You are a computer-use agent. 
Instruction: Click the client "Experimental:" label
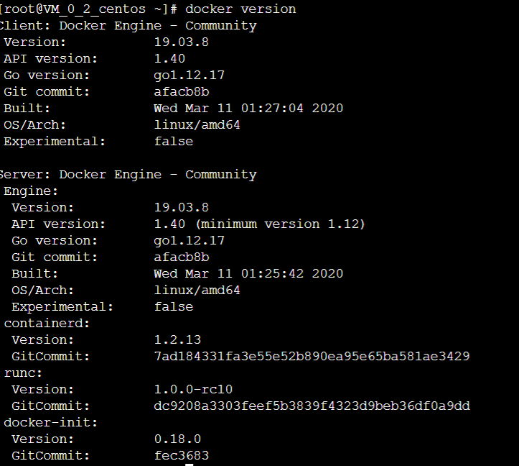55,142
